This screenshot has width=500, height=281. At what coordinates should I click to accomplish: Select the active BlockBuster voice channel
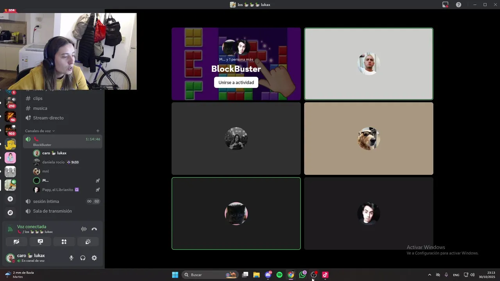tap(62, 142)
